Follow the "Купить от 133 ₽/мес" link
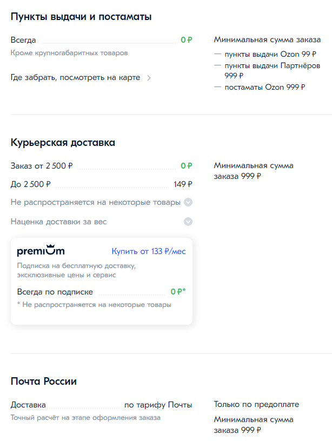Screen dimensions: 332x448 coord(149,251)
